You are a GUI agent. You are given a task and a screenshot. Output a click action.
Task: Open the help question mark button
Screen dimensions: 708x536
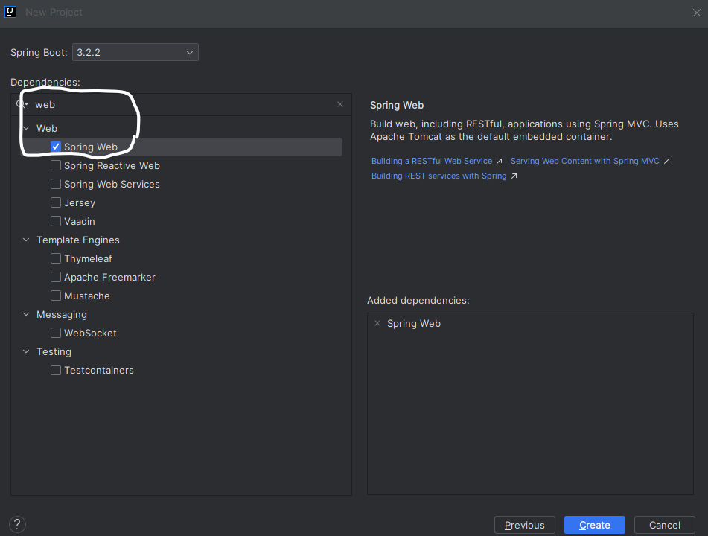pos(17,524)
